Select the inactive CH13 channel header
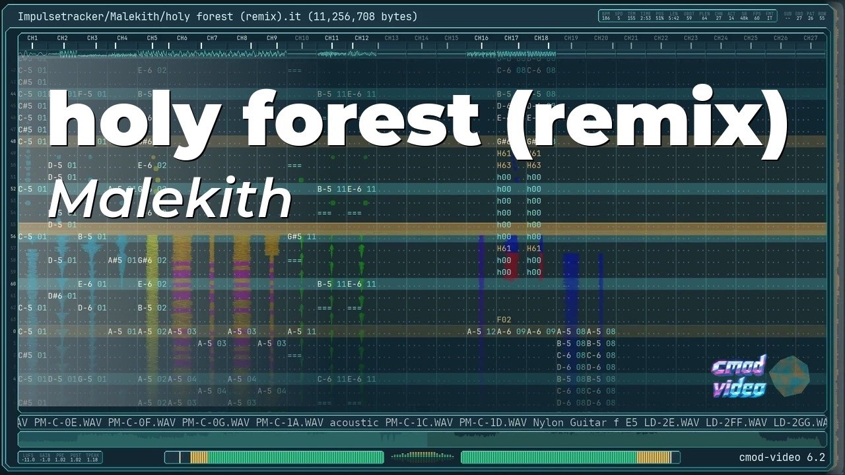This screenshot has width=845, height=475. (391, 38)
